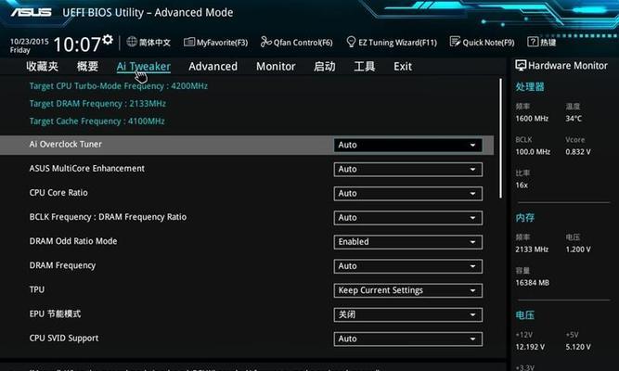Open the Monitor tab
Image resolution: width=619 pixels, height=371 pixels.
(x=276, y=66)
